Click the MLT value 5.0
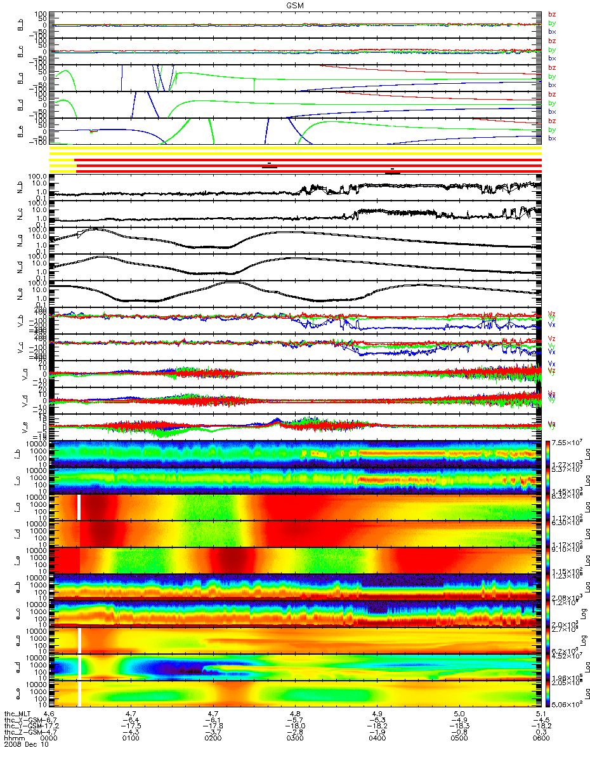The image size is (590, 762). 459,714
